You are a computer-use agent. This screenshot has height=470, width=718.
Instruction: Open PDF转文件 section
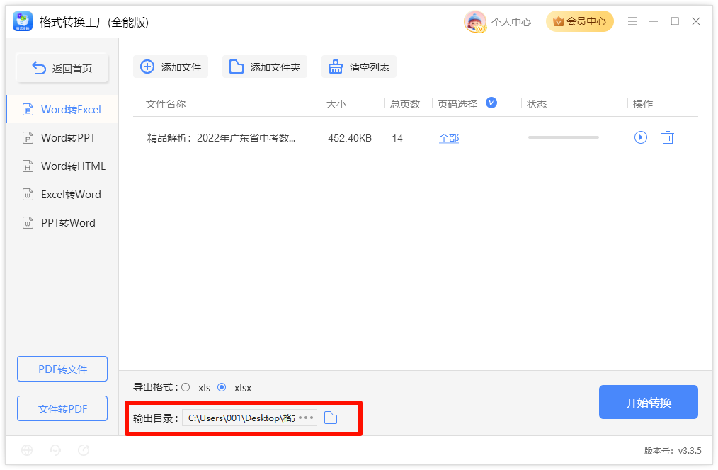[62, 369]
